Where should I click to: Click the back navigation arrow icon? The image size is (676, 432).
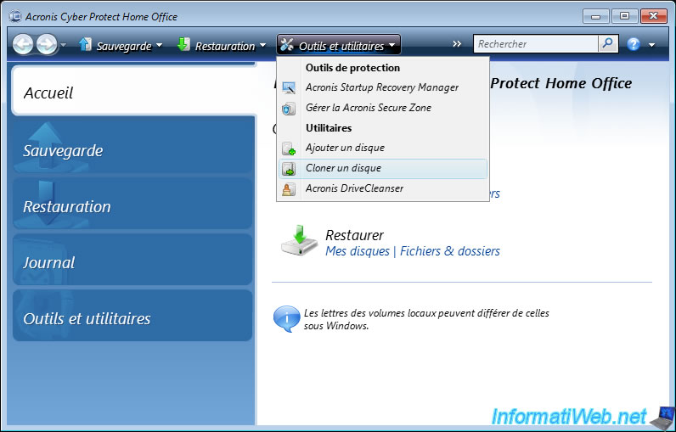23,45
